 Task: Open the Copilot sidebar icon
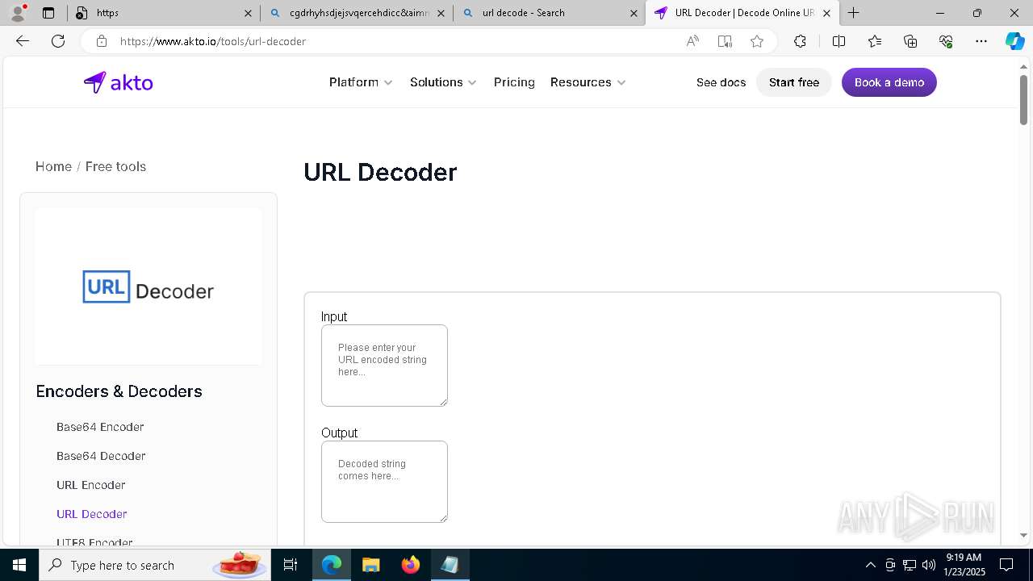[1015, 41]
